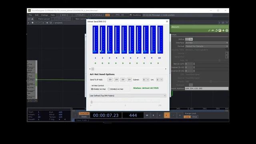Viewport: 256px width, 144px height.
Task: Click the TouchDesigner logo in the title bar
Action: (x=29, y=10)
